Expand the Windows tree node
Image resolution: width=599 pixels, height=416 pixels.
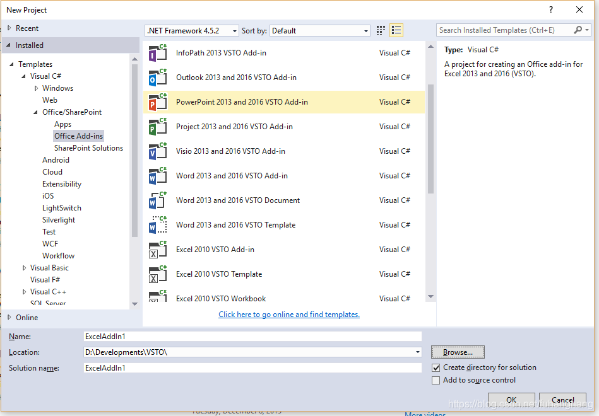click(x=36, y=88)
